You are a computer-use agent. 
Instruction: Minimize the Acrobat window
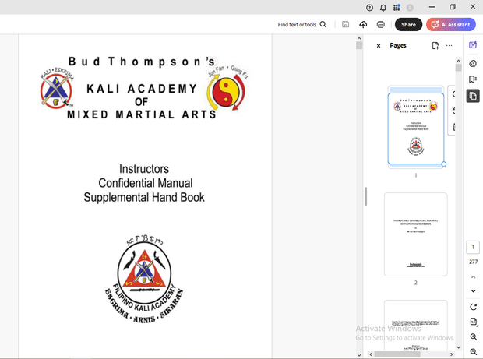432,7
